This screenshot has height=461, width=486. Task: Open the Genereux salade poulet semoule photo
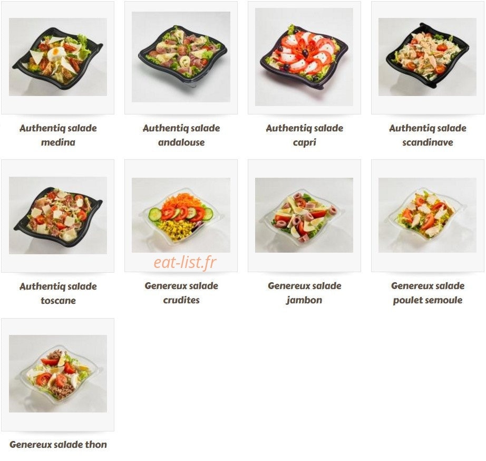tap(427, 215)
